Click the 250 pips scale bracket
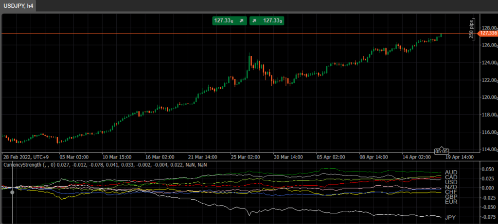498x224 pixels. (x=472, y=29)
